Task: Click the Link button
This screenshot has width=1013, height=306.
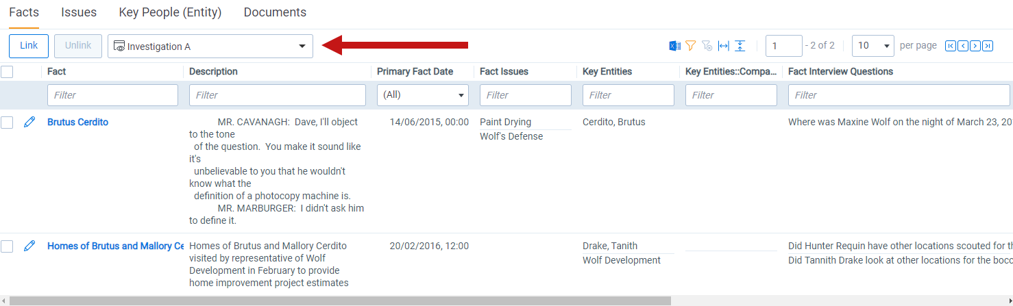Action: click(29, 46)
